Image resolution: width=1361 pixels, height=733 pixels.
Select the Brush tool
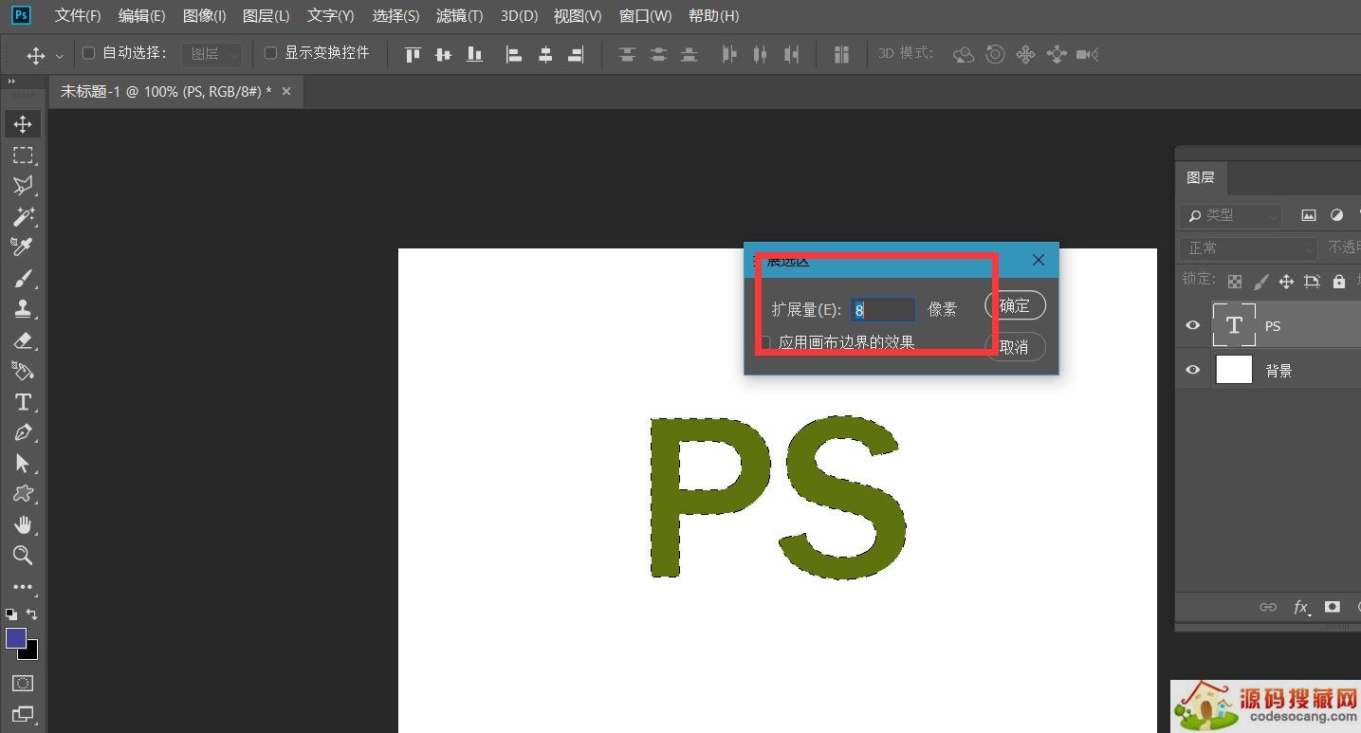point(23,278)
